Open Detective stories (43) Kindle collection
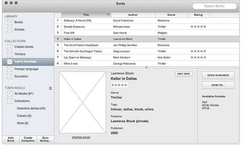This screenshot has width=242, height=147. click(31, 108)
